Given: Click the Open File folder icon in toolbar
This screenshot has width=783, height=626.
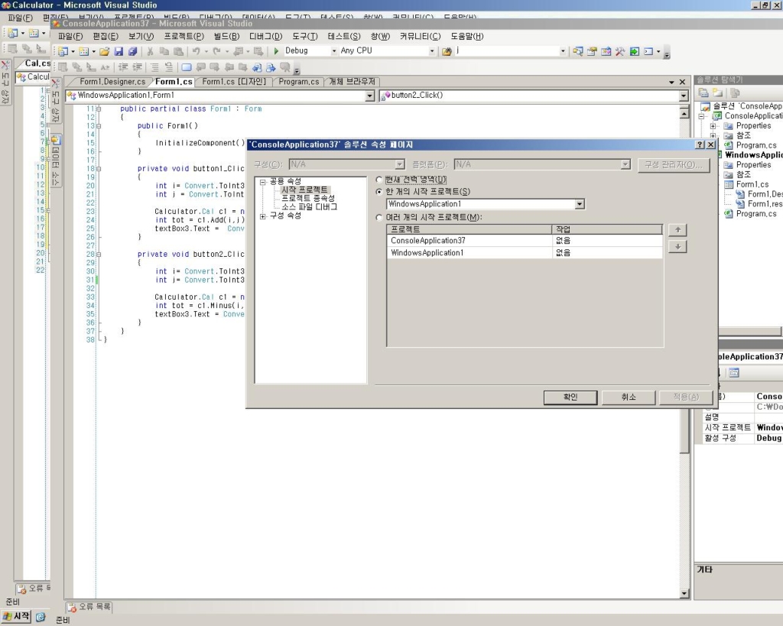Looking at the screenshot, I should 104,51.
